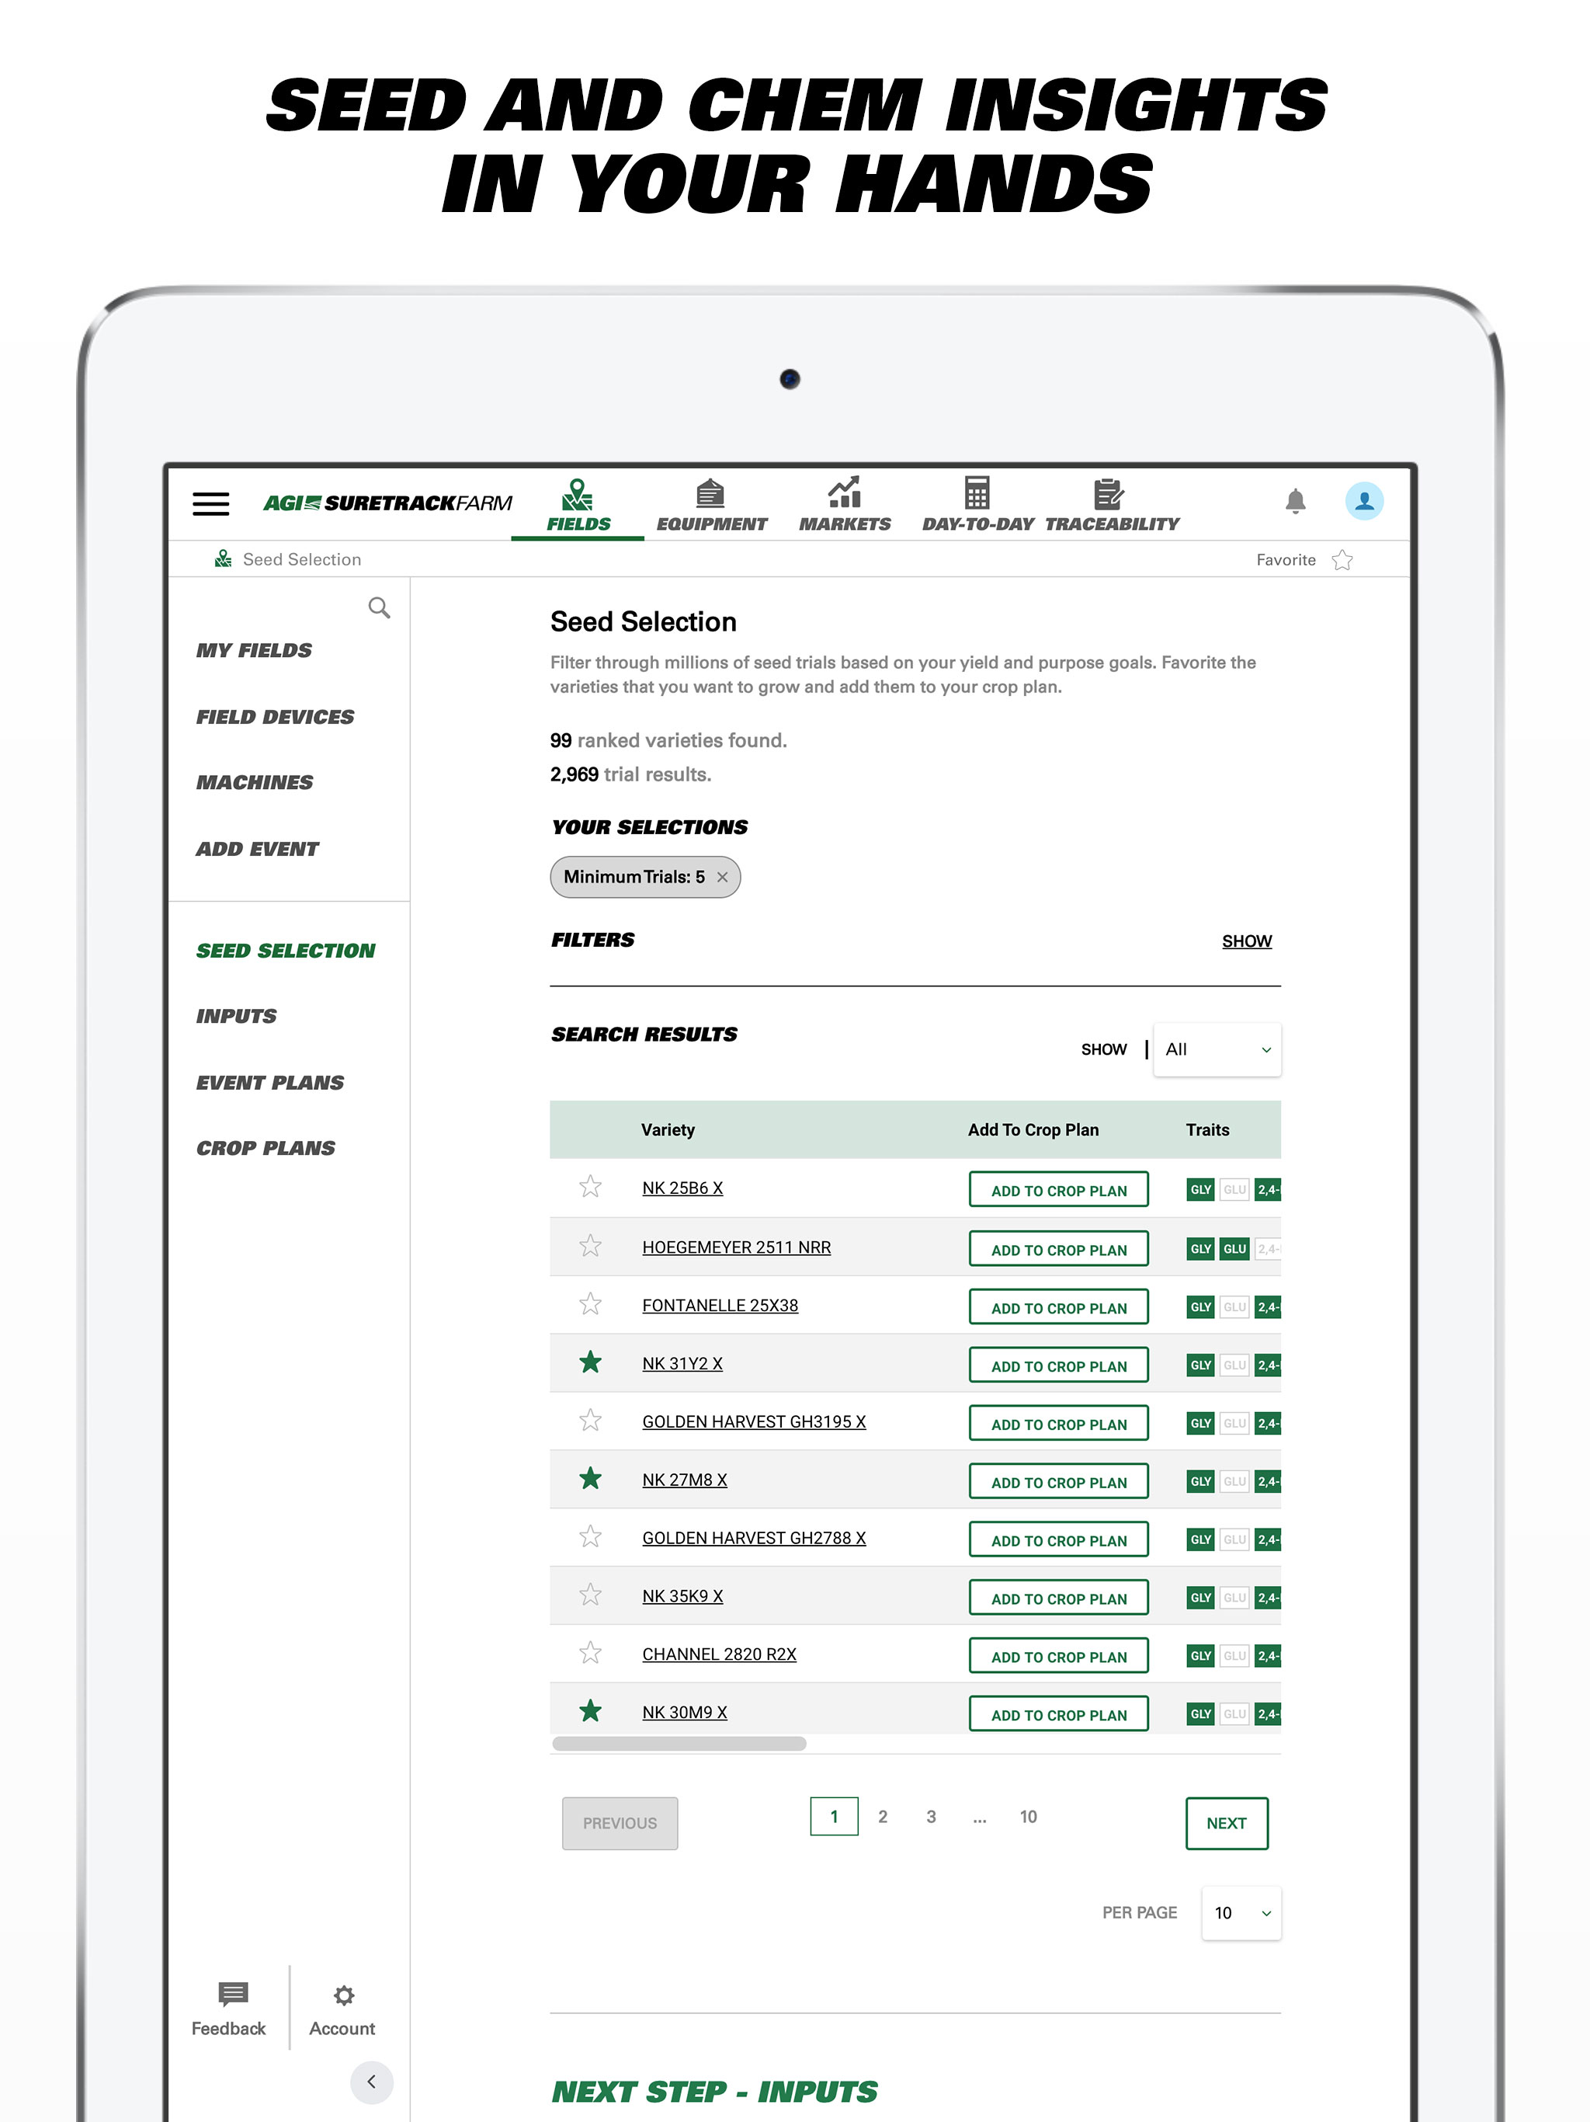
Task: Open the user profile avatar
Action: pyautogui.click(x=1363, y=501)
